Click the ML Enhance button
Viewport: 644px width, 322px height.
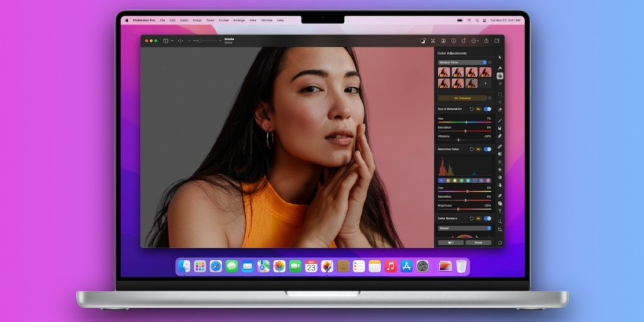pos(462,98)
